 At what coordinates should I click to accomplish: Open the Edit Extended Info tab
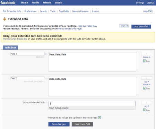[12, 11]
